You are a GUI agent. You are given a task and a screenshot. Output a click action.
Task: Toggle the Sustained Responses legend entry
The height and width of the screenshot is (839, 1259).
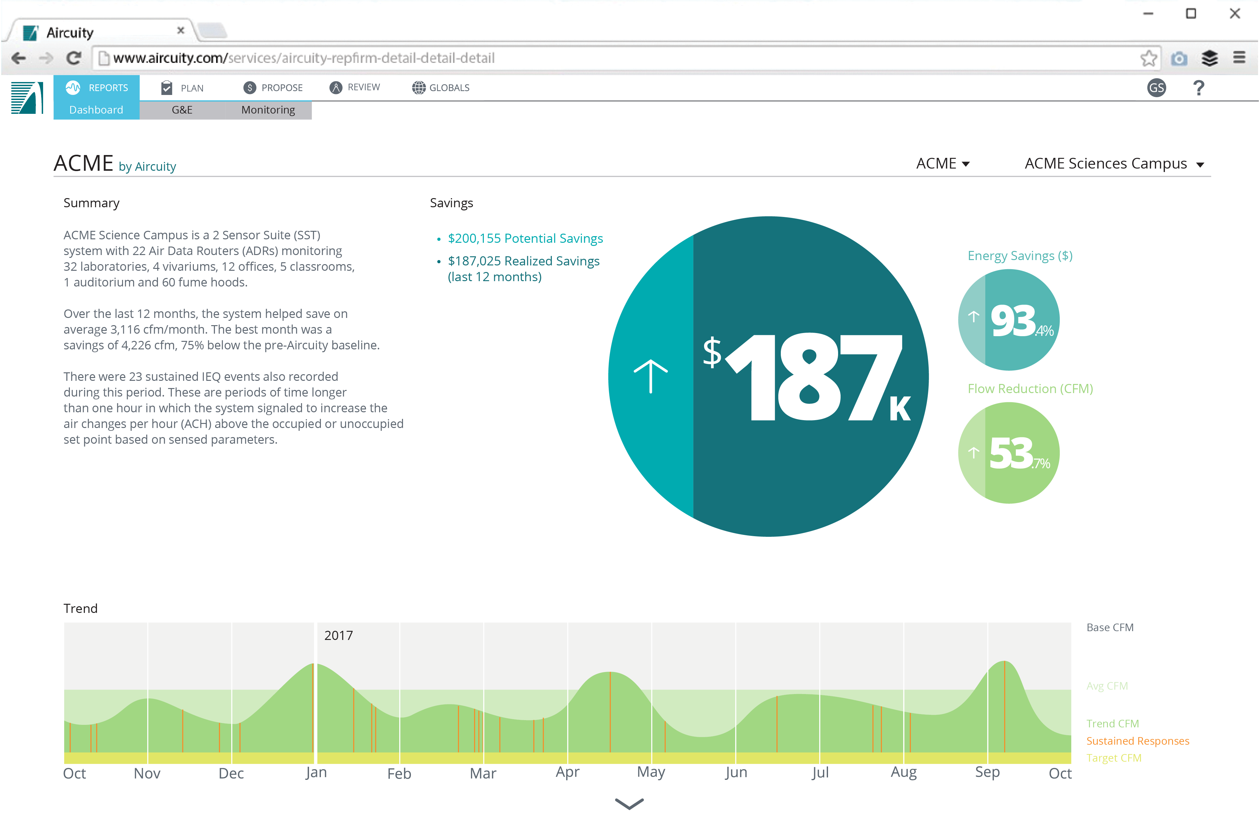click(1138, 741)
